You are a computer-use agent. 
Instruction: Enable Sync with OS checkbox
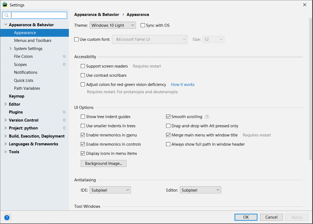[143, 25]
